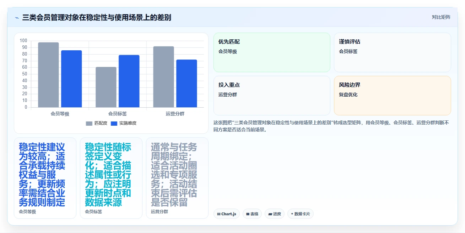The image size is (465, 233).
Task: Click the blue 实施难度 bar for 运营分群
Action: point(186,83)
